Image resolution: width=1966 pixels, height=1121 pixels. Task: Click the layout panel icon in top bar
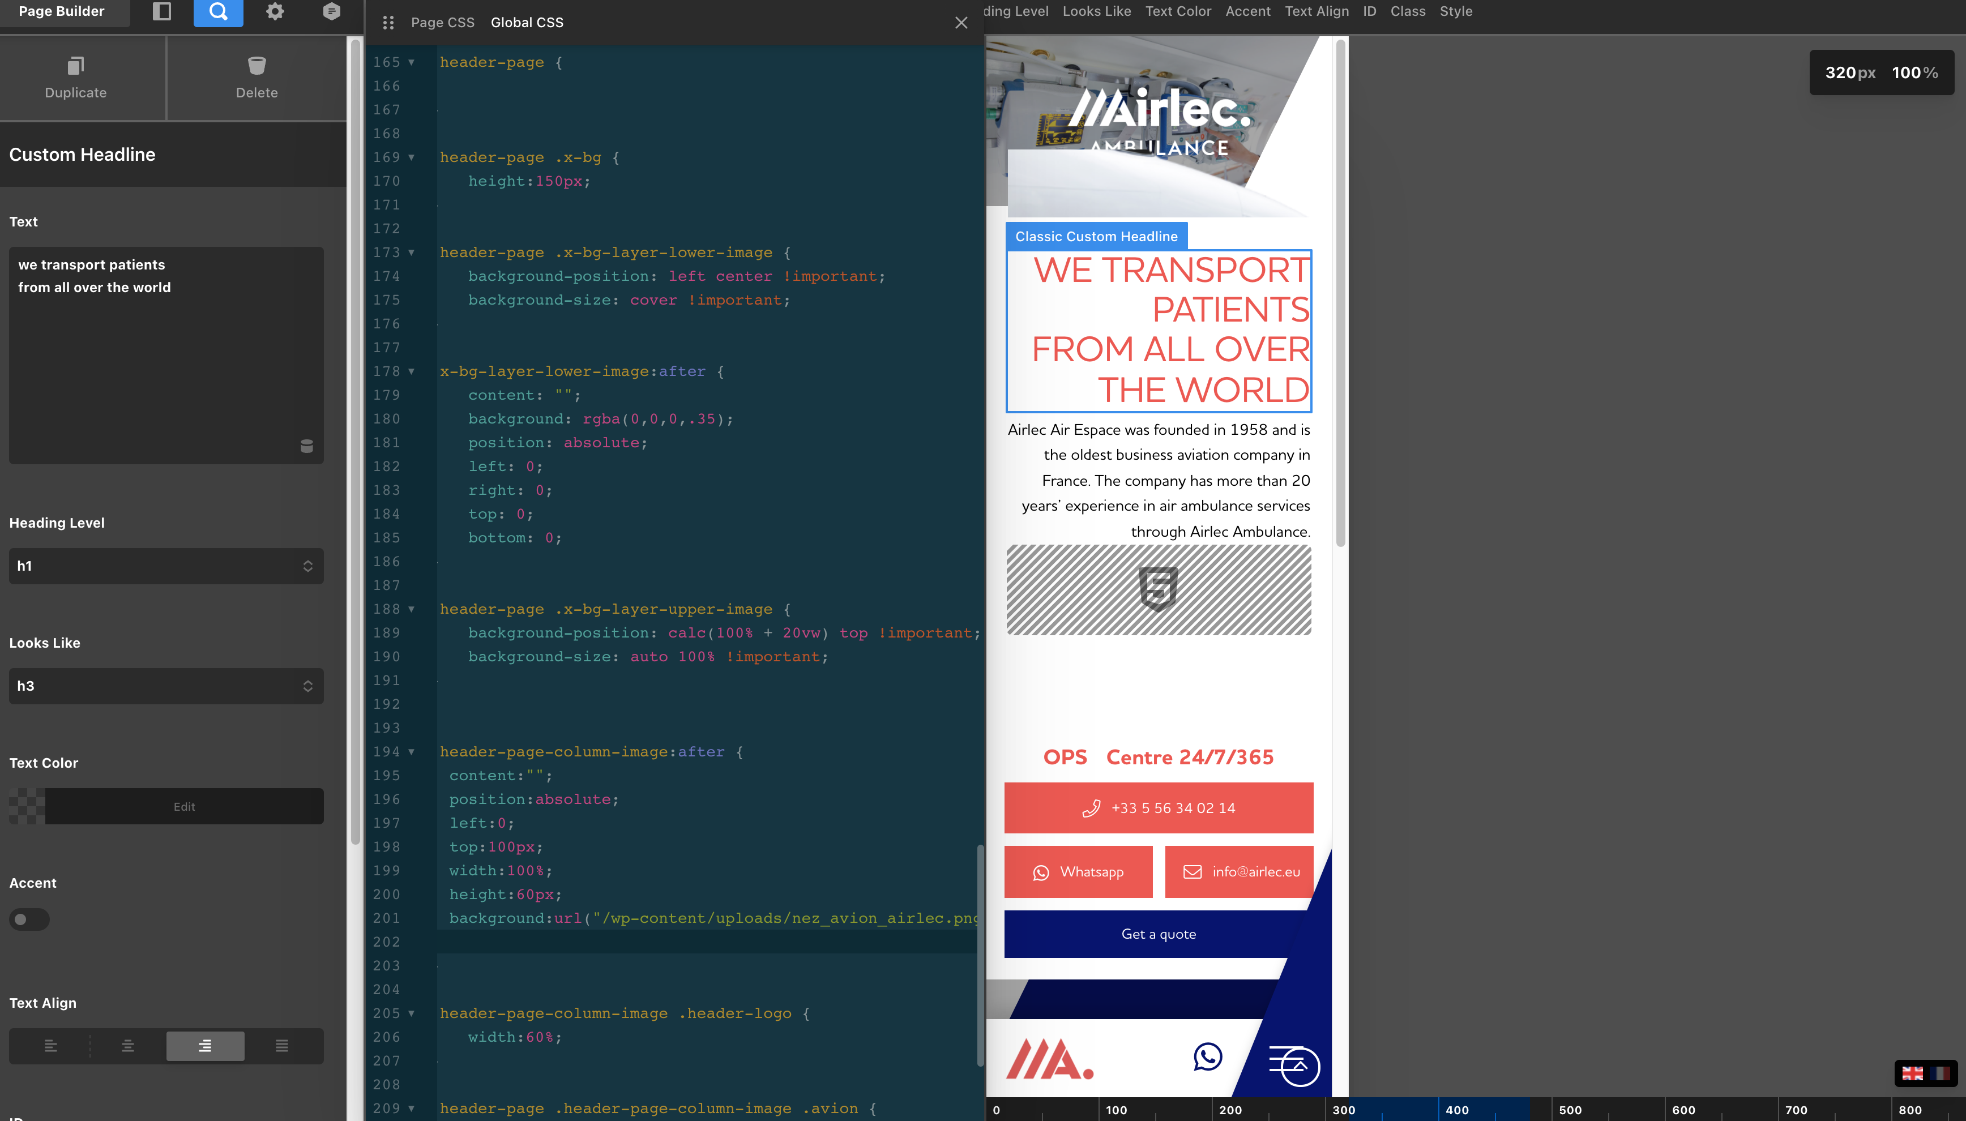point(161,11)
